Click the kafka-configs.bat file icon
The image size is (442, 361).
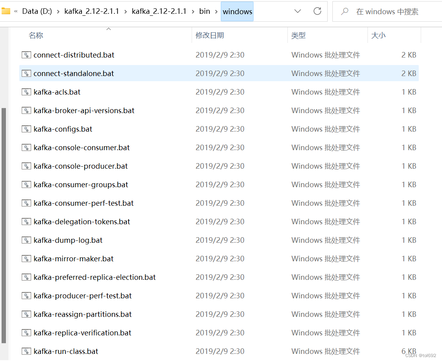click(26, 129)
